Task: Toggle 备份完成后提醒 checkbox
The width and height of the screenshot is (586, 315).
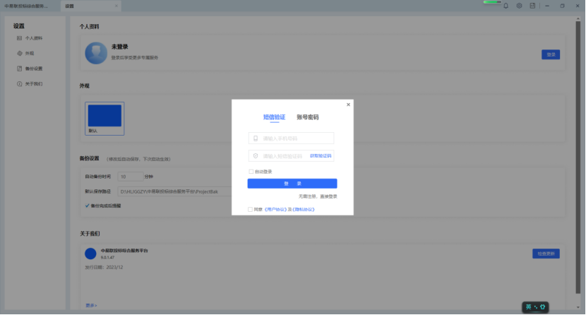Action: 88,206
